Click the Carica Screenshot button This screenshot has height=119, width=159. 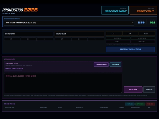tap(101, 64)
